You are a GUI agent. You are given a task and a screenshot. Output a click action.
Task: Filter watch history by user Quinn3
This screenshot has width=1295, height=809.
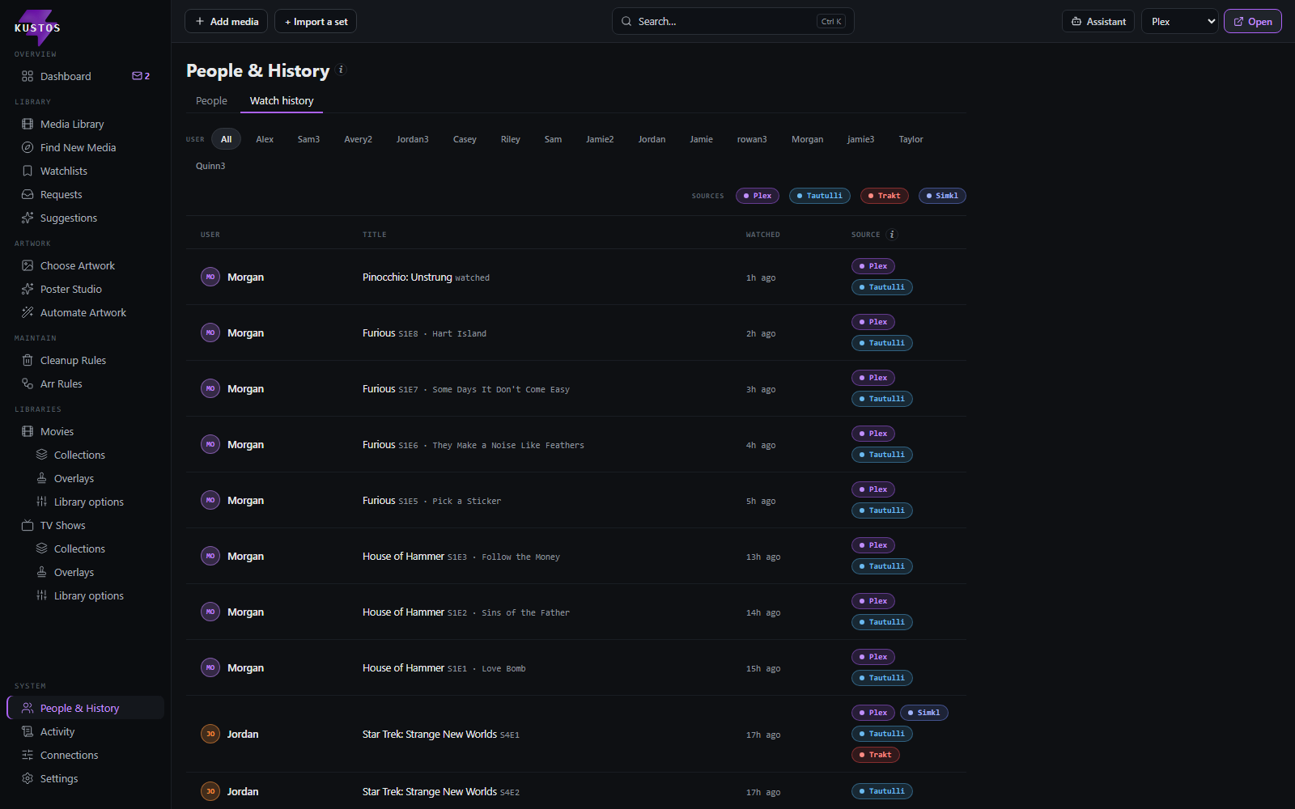point(210,166)
